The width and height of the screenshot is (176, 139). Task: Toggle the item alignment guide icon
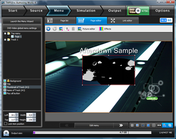pos(165,125)
